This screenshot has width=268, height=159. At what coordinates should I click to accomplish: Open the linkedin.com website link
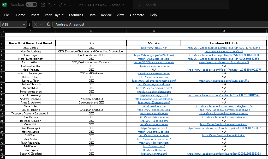point(154,143)
